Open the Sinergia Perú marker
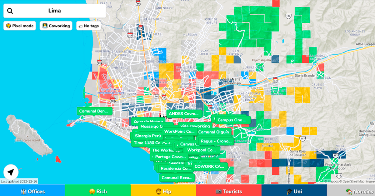The width and height of the screenshot is (375, 196). click(x=148, y=136)
